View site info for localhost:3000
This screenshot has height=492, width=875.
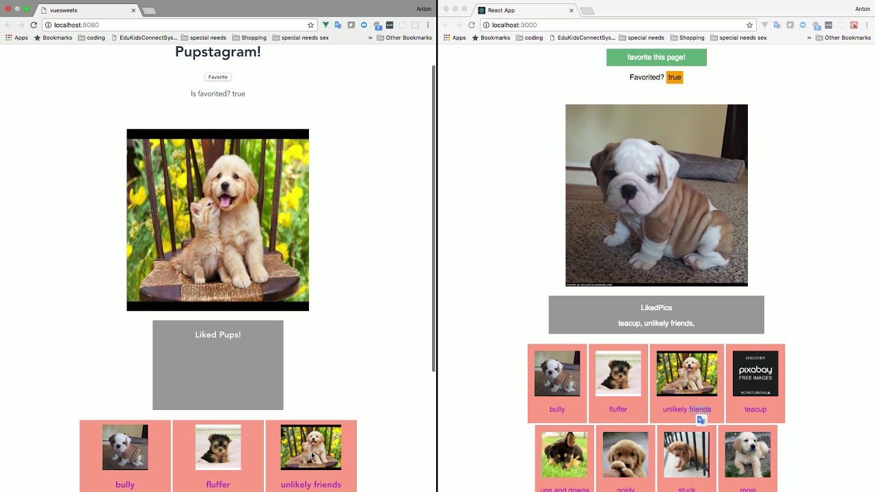(x=486, y=25)
